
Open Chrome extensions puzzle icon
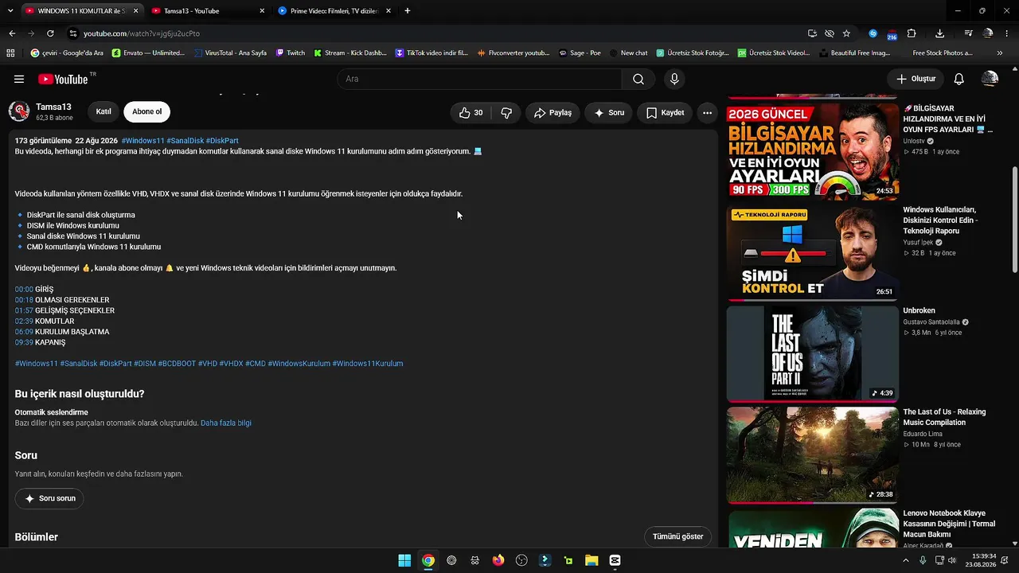[912, 33]
